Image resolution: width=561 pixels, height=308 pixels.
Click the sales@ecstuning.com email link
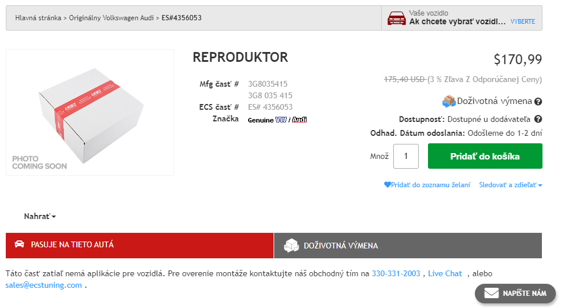tap(44, 285)
